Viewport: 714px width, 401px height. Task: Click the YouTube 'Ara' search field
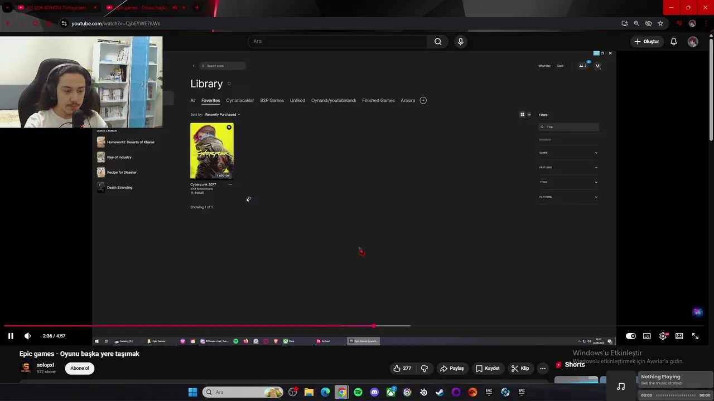[x=337, y=41]
